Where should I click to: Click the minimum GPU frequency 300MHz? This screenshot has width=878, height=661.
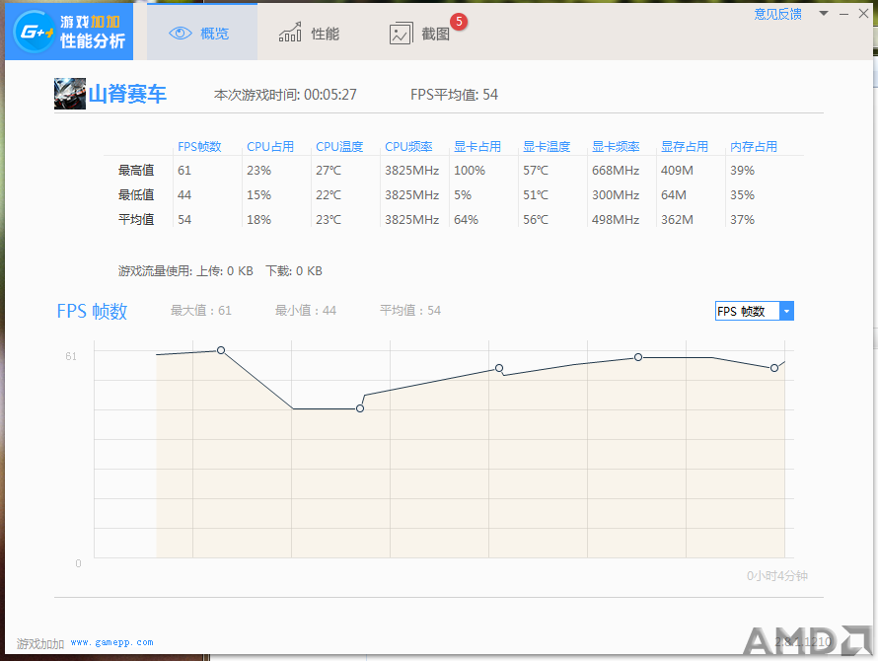pos(616,195)
